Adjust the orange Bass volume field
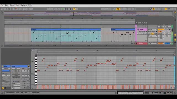 [161, 32]
